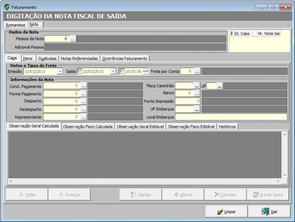This screenshot has height=222, width=295.
Task: Click the Id. Capa column header
Action: click(x=241, y=33)
